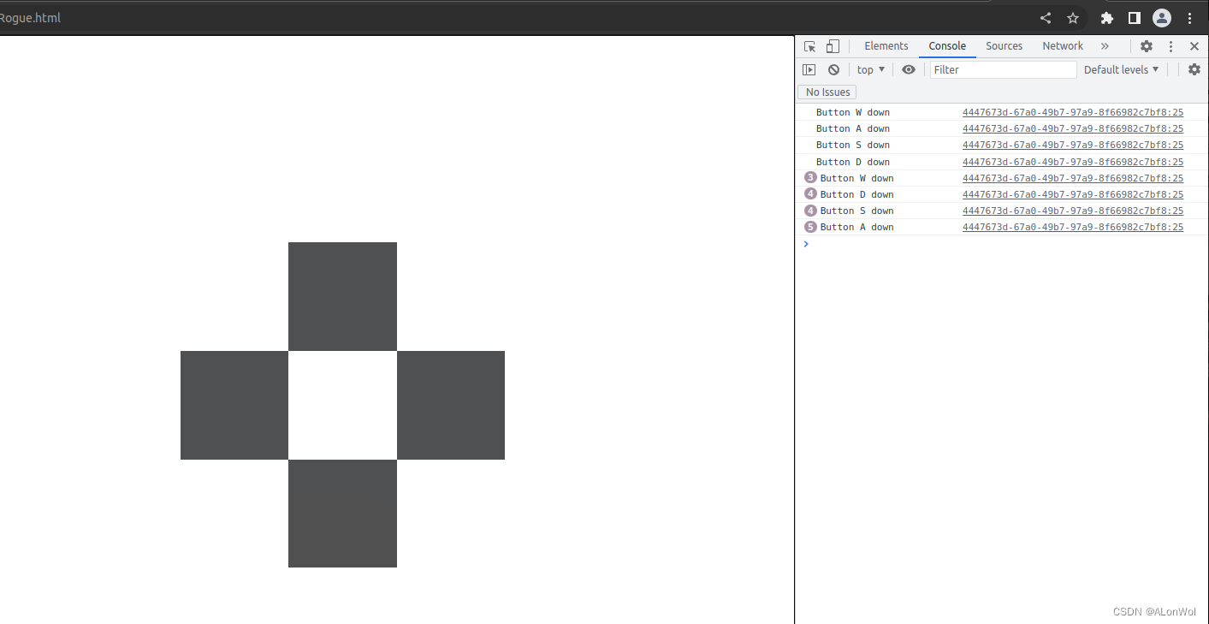Click the top gray square (W button)
The width and height of the screenshot is (1209, 624).
tap(342, 296)
